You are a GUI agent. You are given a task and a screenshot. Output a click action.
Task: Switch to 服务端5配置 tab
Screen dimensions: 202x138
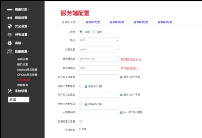tap(165, 22)
